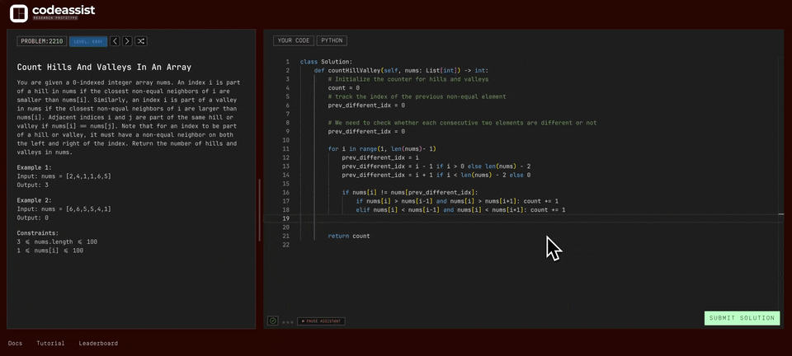Screen dimensions: 792x356
Task: Click the Problem:2210 selector
Action: point(41,40)
